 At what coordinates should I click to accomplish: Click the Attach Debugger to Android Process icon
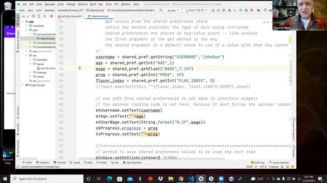pyautogui.click(x=246, y=10)
